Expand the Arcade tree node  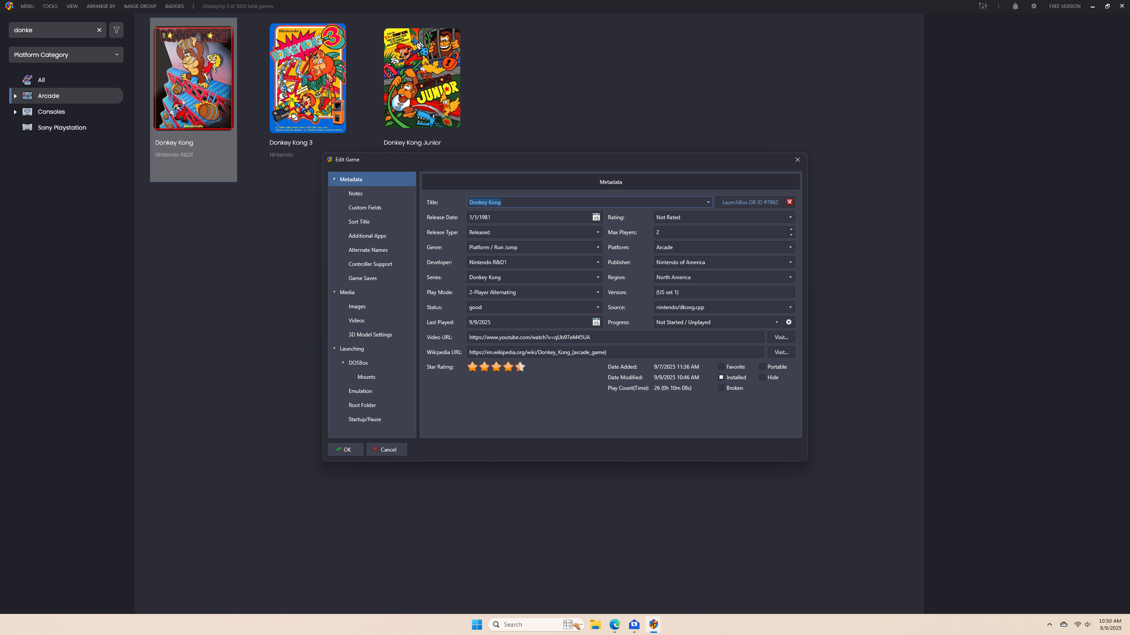[15, 96]
